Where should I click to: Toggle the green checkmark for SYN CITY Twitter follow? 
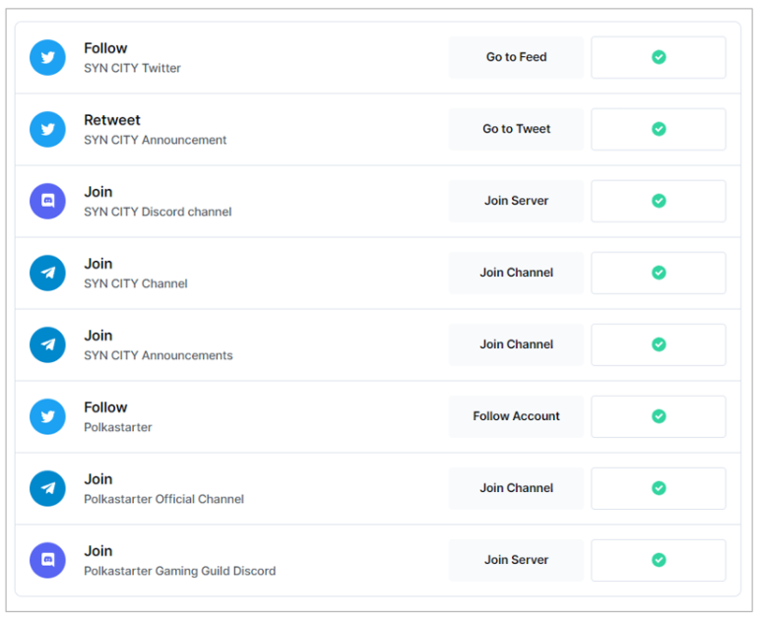(659, 57)
